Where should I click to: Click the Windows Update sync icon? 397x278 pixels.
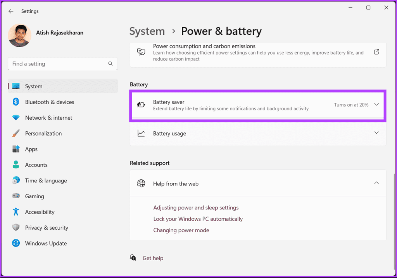pos(16,243)
